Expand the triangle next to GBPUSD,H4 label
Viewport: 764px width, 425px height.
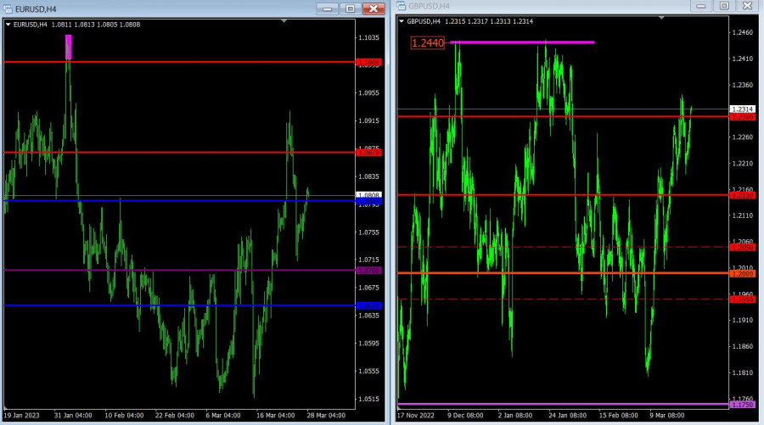[402, 21]
